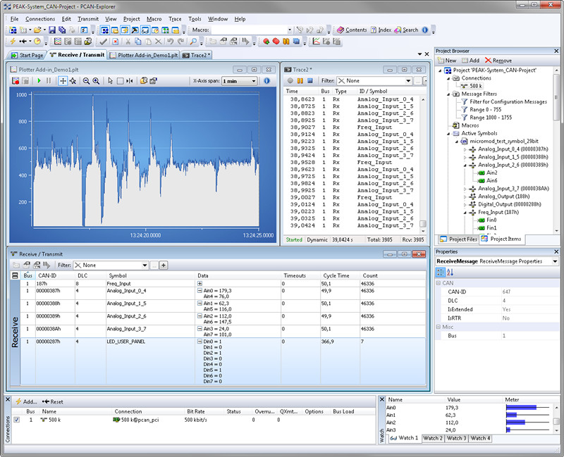The width and height of the screenshot is (564, 457).
Task: Open Contents help from toolbar
Action: click(352, 30)
